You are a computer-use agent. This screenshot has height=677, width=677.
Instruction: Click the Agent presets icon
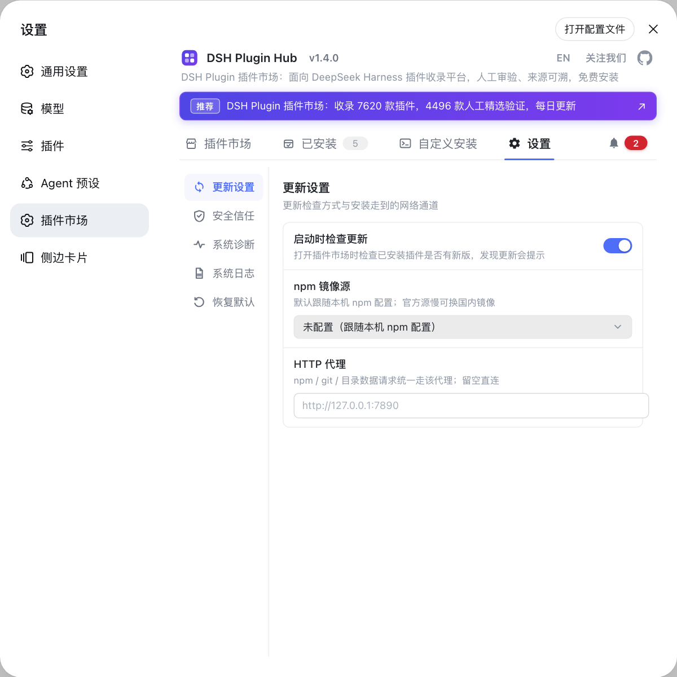27,183
